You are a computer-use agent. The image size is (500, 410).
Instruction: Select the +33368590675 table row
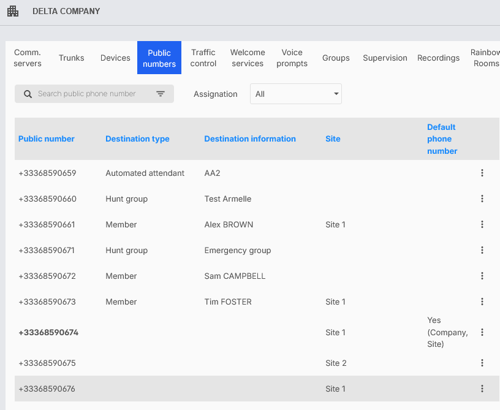click(245, 363)
